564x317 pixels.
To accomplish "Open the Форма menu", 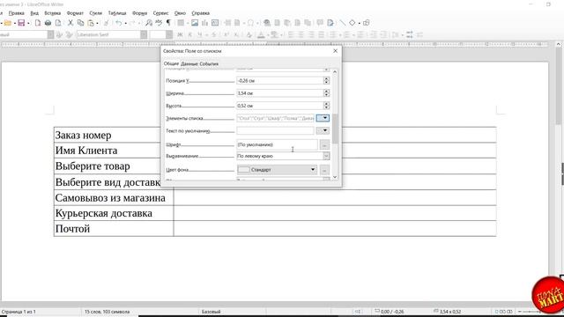I will [x=139, y=13].
